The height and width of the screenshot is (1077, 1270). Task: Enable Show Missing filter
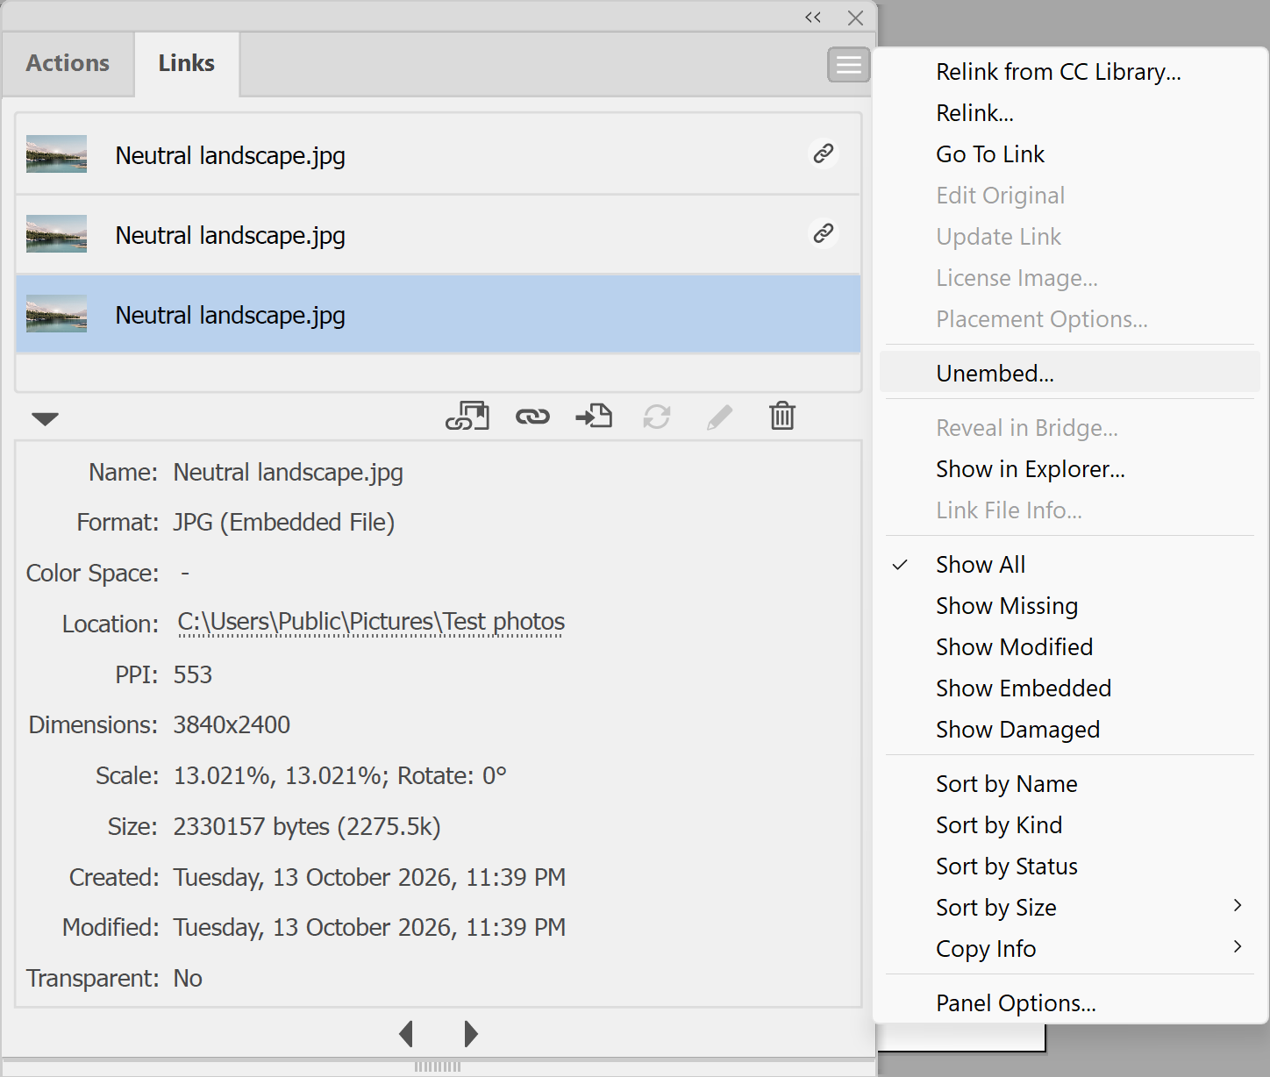click(1070, 606)
